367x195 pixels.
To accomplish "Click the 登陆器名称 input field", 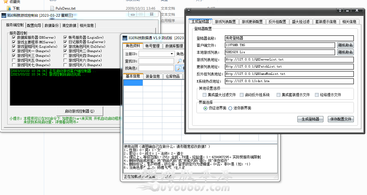I will click(289, 38).
